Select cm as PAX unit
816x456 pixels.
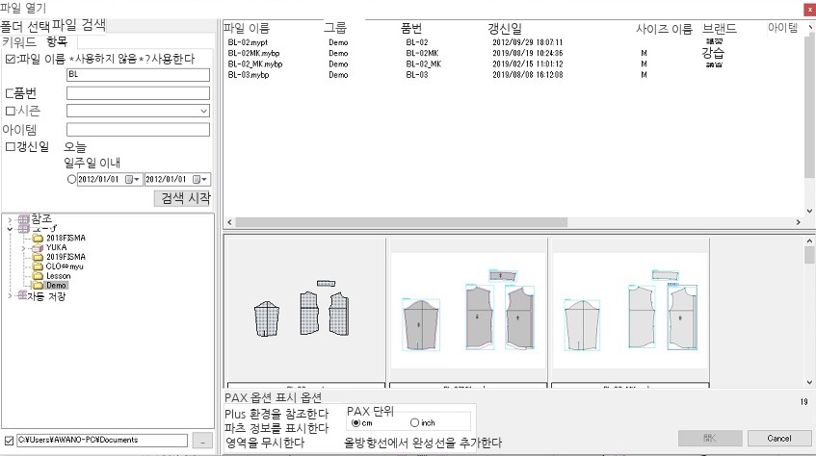(355, 422)
